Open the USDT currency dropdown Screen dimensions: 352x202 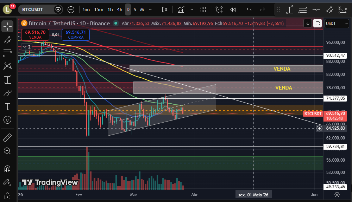coord(337,23)
